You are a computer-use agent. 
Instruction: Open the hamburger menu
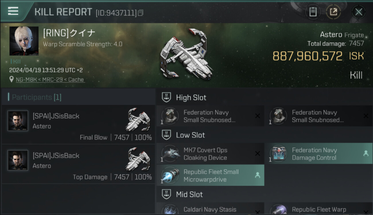13,11
